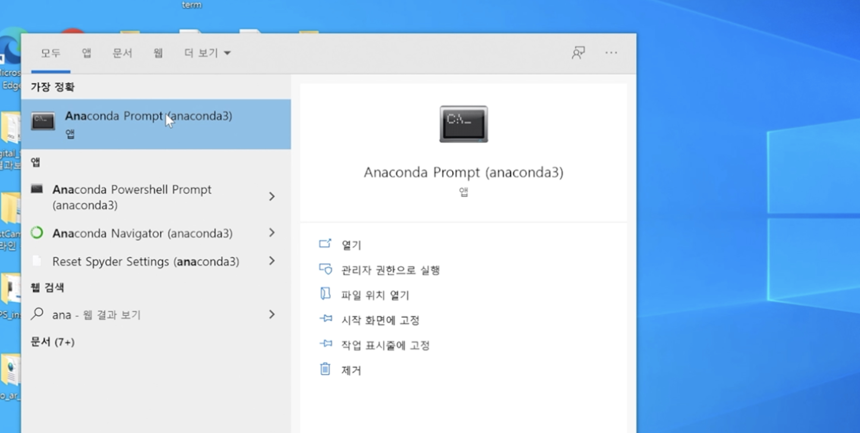
Task: Click the run-as-administrator shield icon
Action: [x=326, y=269]
